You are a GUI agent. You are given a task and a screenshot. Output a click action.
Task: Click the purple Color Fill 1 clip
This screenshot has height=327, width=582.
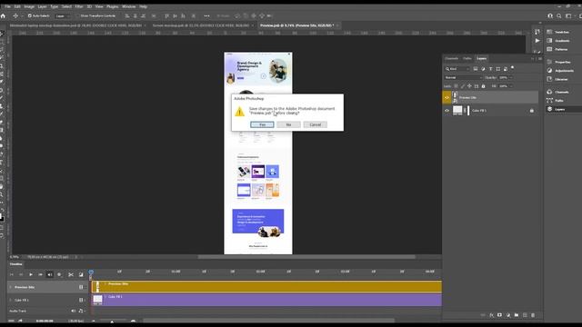266,300
